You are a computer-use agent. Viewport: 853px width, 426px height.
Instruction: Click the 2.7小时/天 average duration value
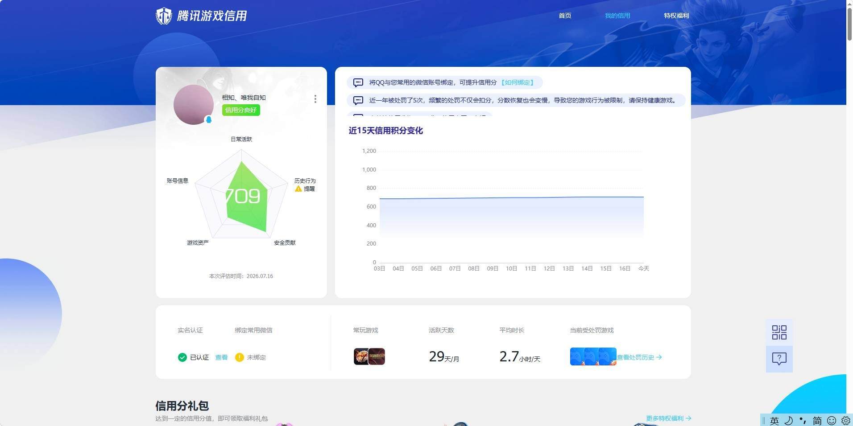coord(520,357)
